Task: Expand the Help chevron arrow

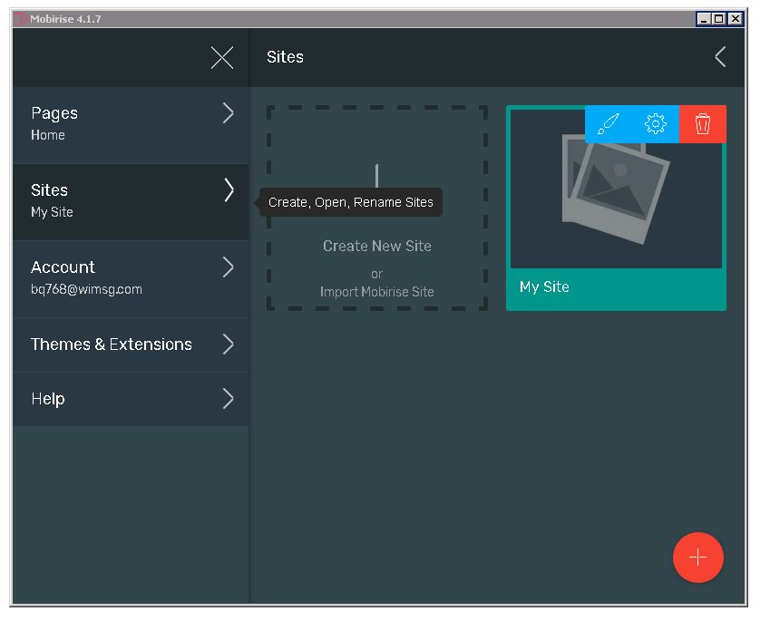Action: (228, 399)
